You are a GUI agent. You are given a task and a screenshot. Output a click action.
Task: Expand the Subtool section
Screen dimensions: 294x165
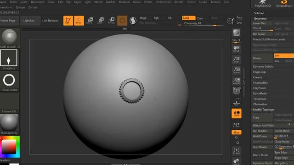[x=259, y=13]
